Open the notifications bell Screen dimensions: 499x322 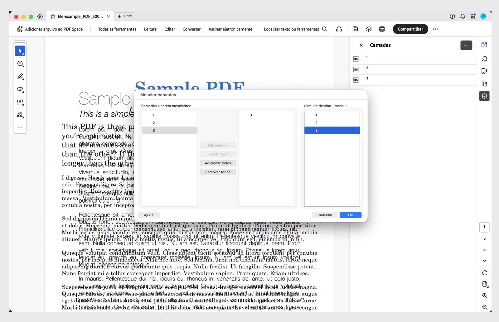[x=463, y=17]
